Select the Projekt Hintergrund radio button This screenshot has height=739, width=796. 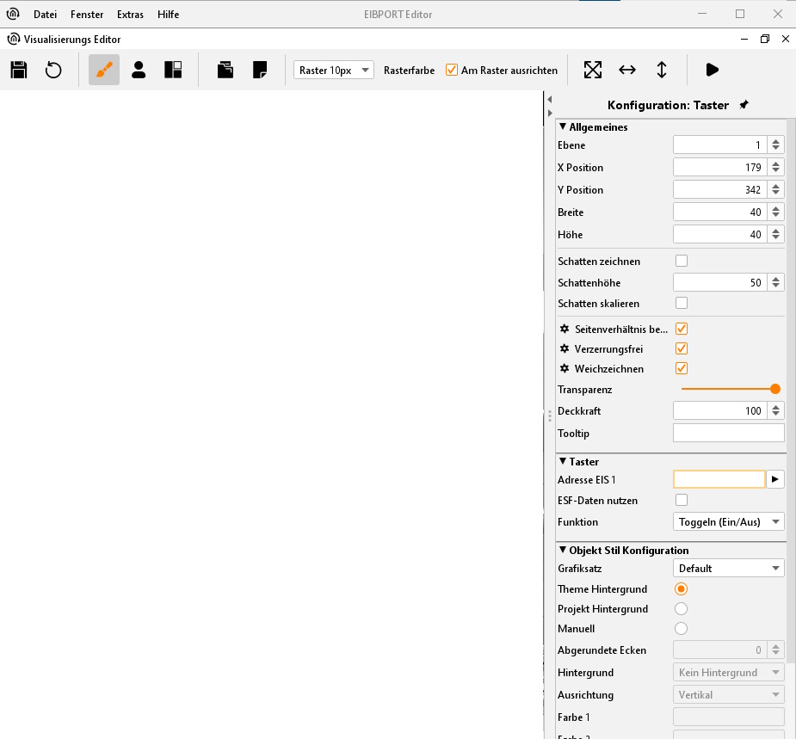point(681,609)
